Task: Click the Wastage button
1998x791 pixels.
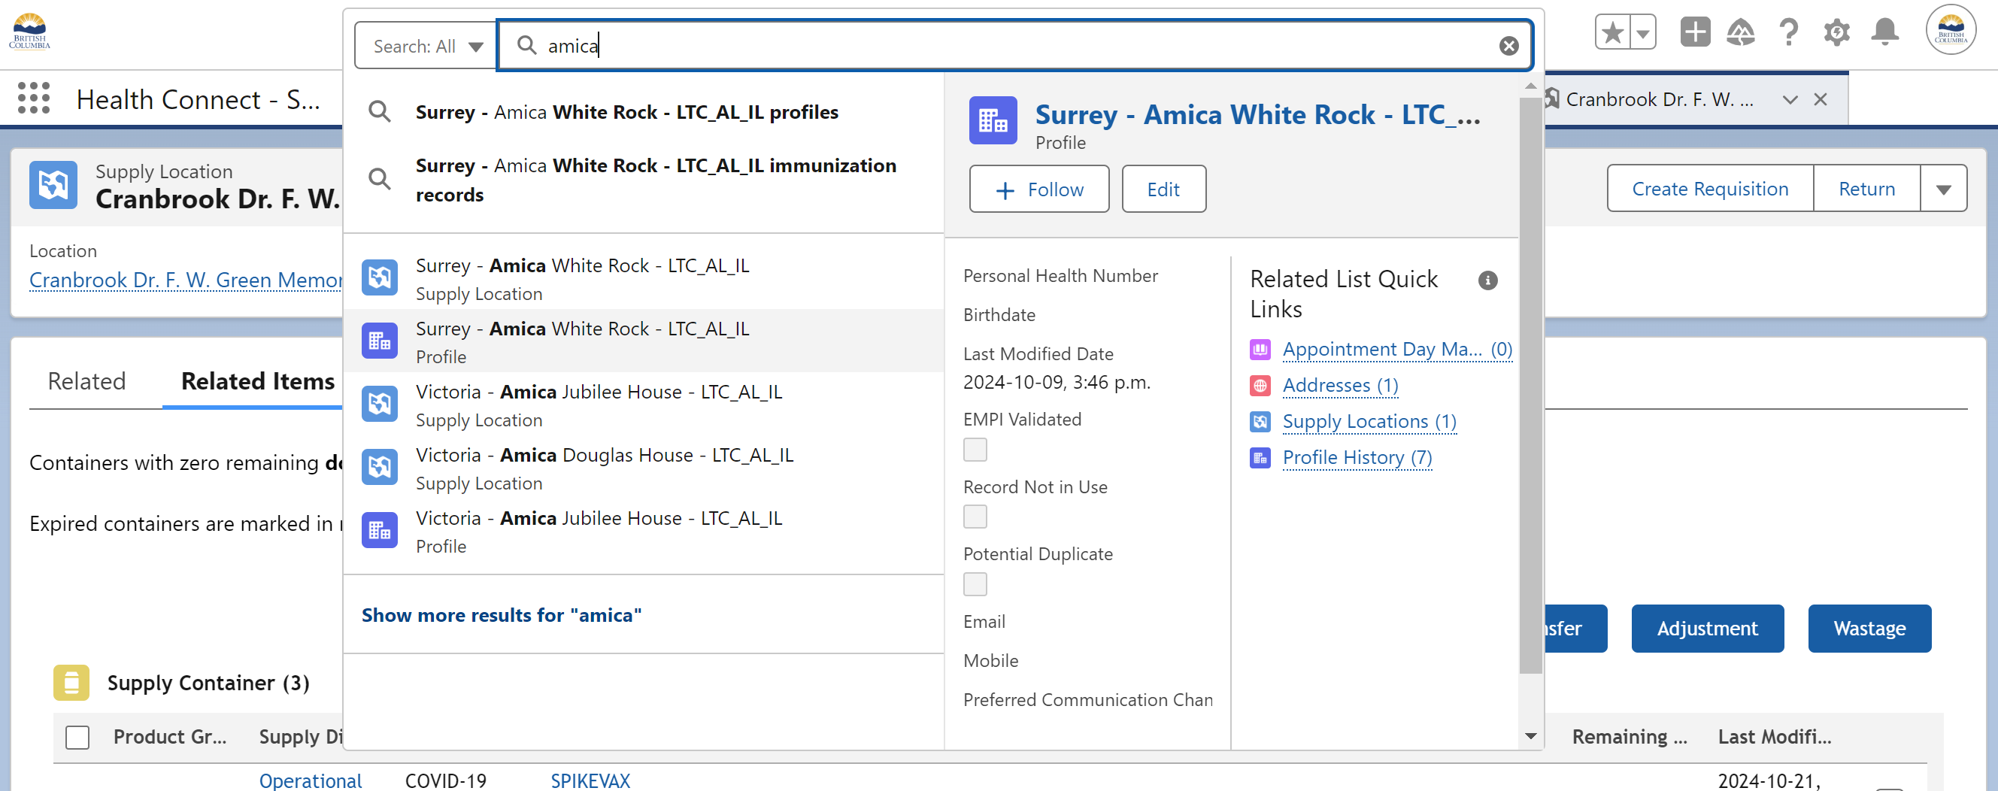Action: click(x=1869, y=629)
